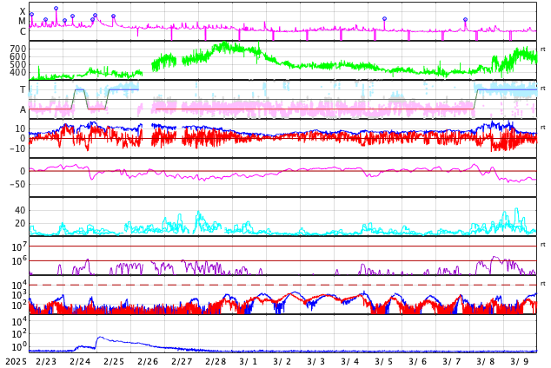Select the 600 speed axis label
The height and width of the screenshot is (368, 551).
pyautogui.click(x=18, y=56)
